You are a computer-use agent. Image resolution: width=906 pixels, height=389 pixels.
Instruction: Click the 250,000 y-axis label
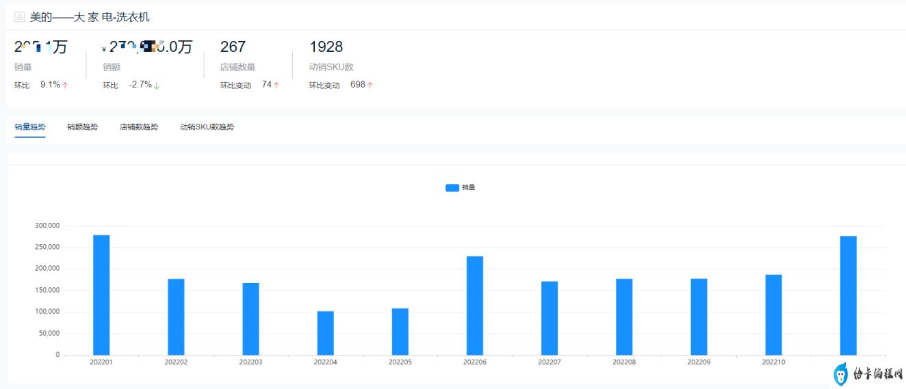pos(47,247)
